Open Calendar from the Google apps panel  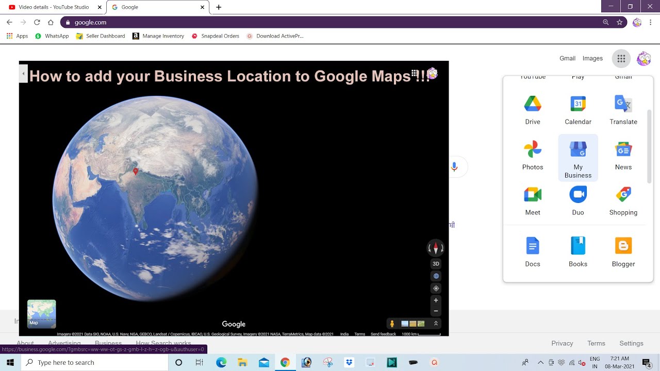tap(578, 110)
